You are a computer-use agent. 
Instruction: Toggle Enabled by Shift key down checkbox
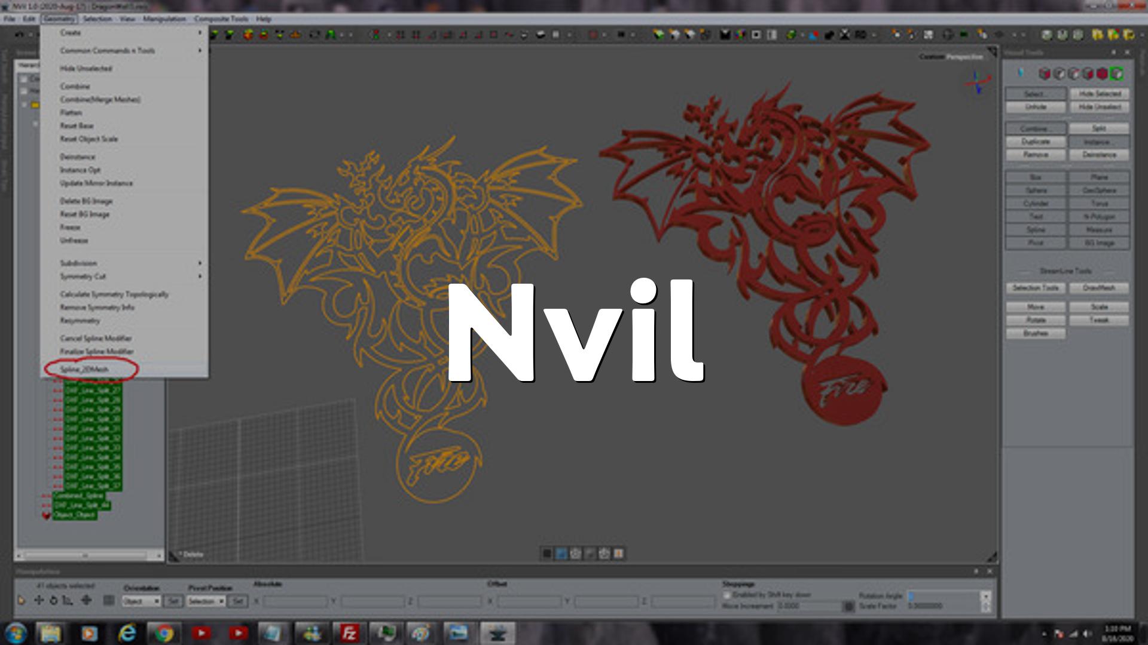727,595
